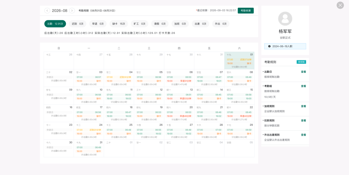349x175 pixels.
Task: Click the 考勤核算 button
Action: (x=246, y=11)
